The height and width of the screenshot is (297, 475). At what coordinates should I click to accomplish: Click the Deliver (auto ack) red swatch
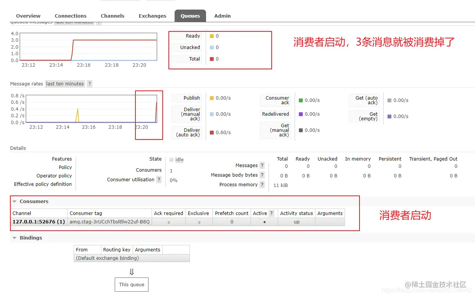(212, 133)
